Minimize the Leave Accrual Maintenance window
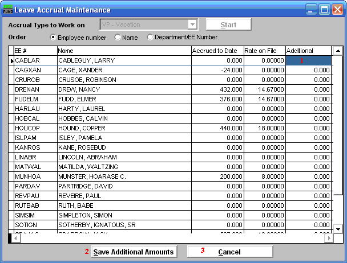The width and height of the screenshot is (347, 263). click(x=313, y=10)
